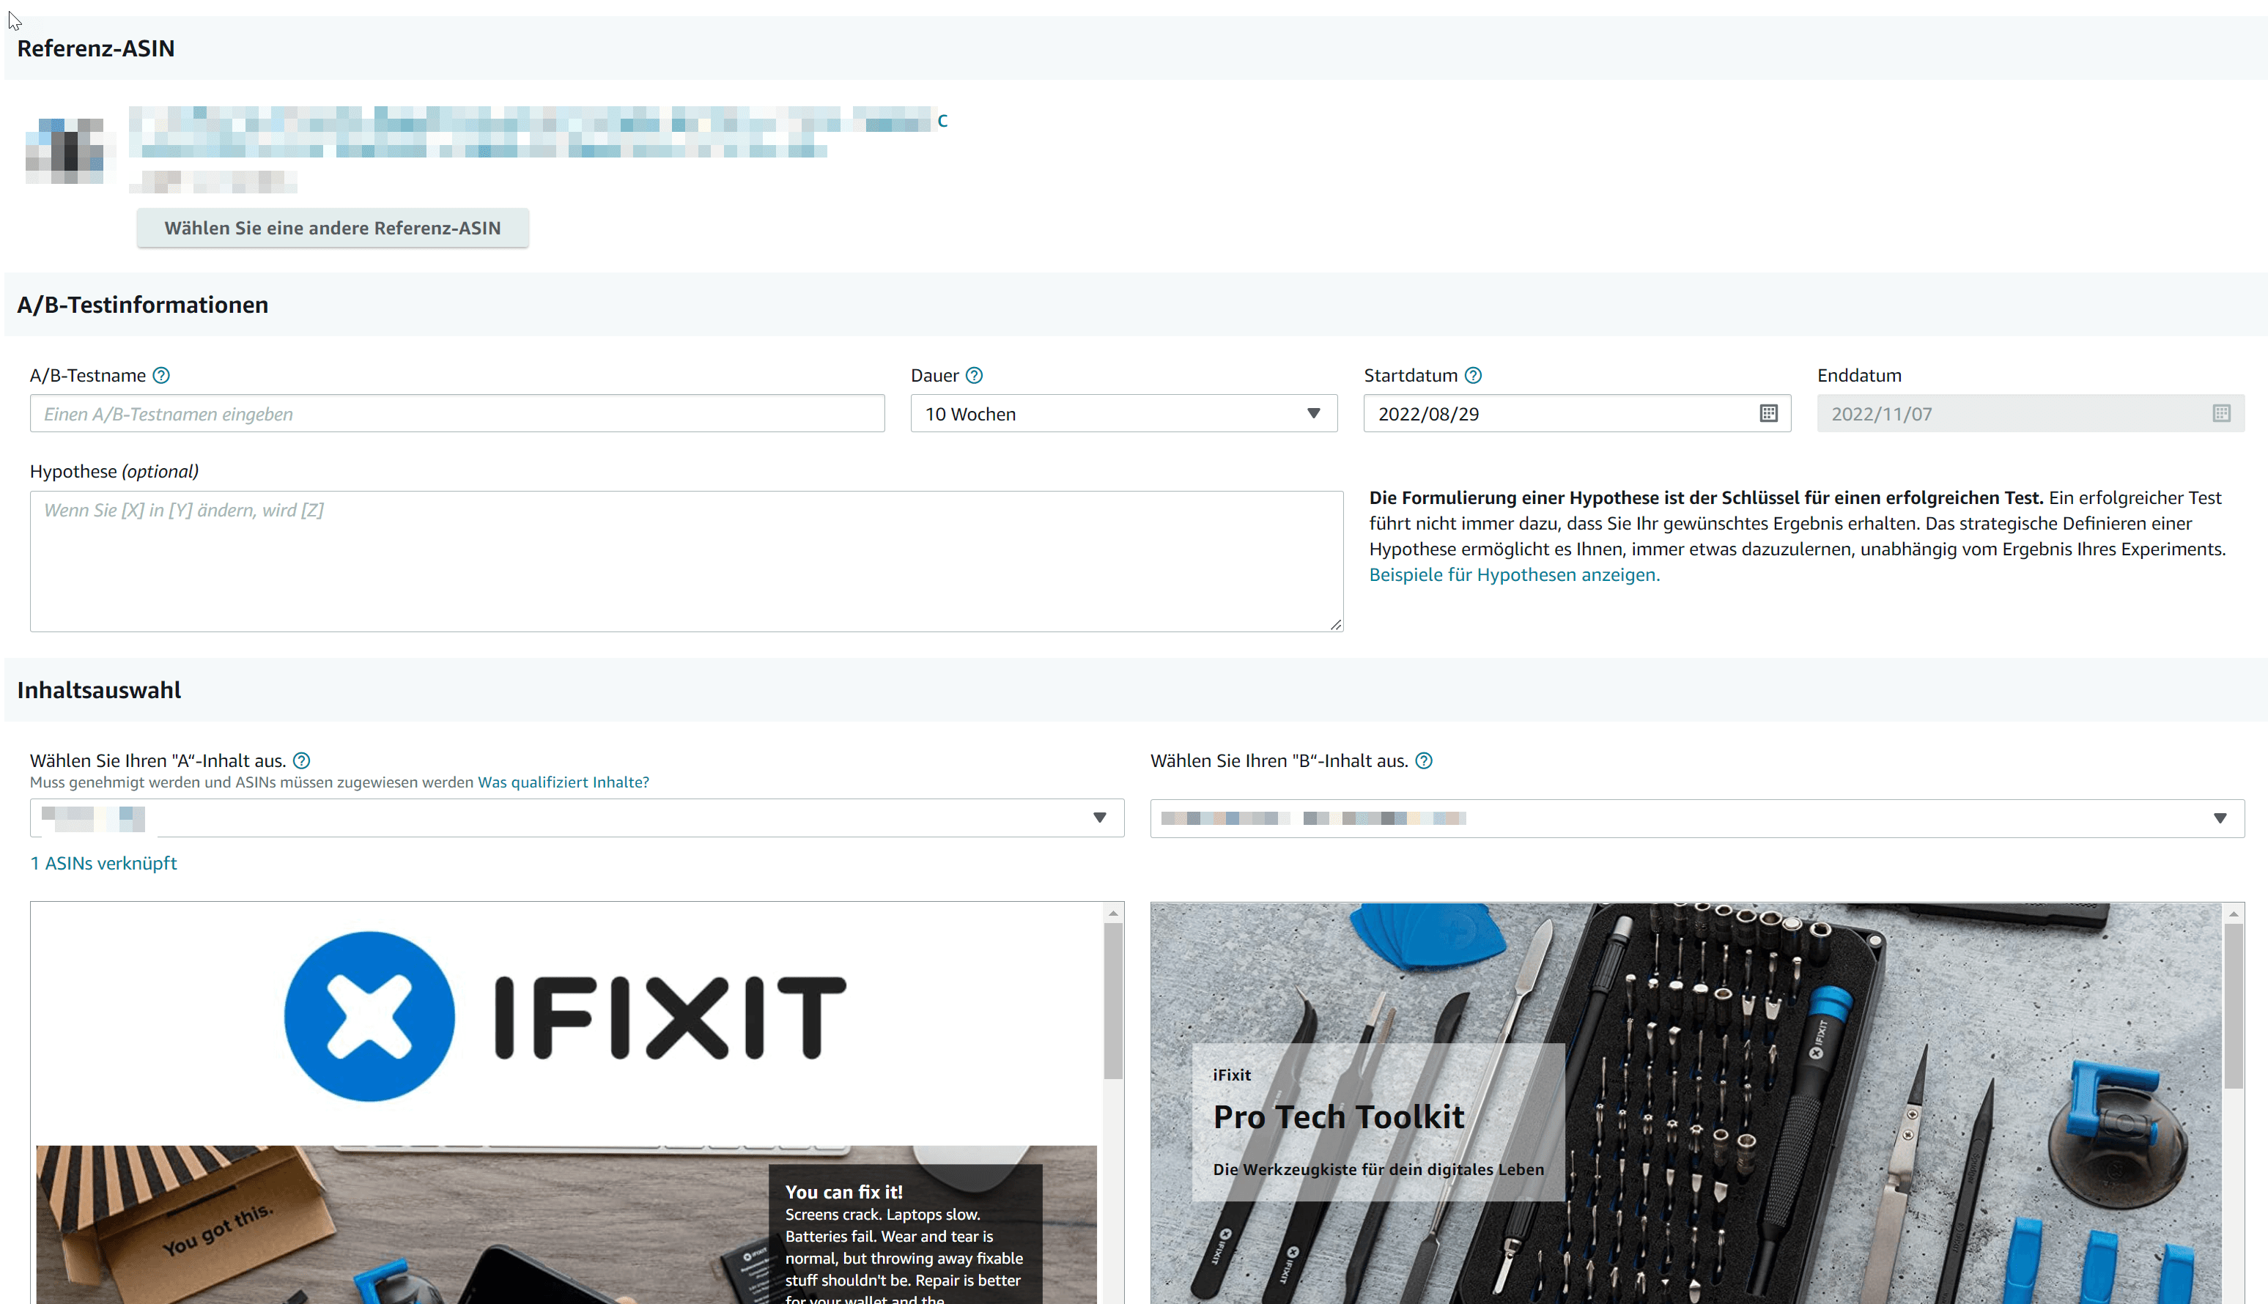
Task: Click the A/B-Testinformationen section heading
Action: click(142, 305)
